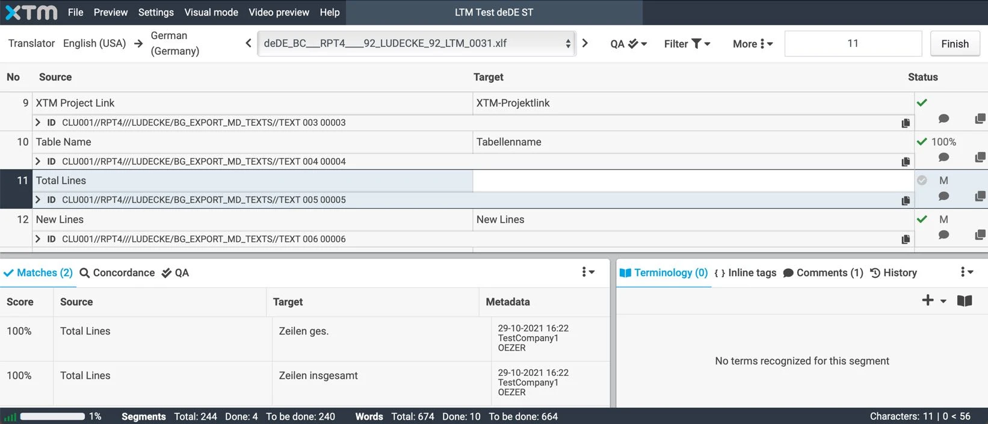Open the Visual mode menu
The image size is (988, 424).
click(211, 12)
